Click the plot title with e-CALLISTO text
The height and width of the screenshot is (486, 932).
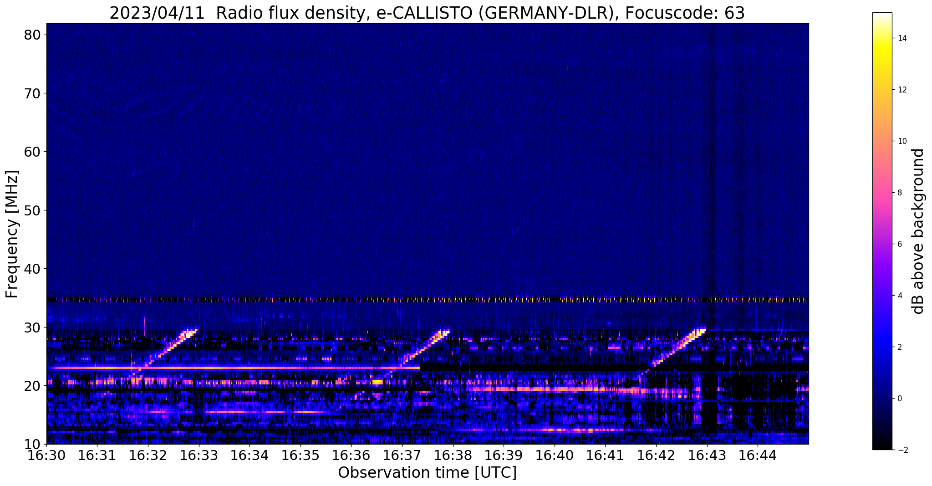pyautogui.click(x=427, y=13)
